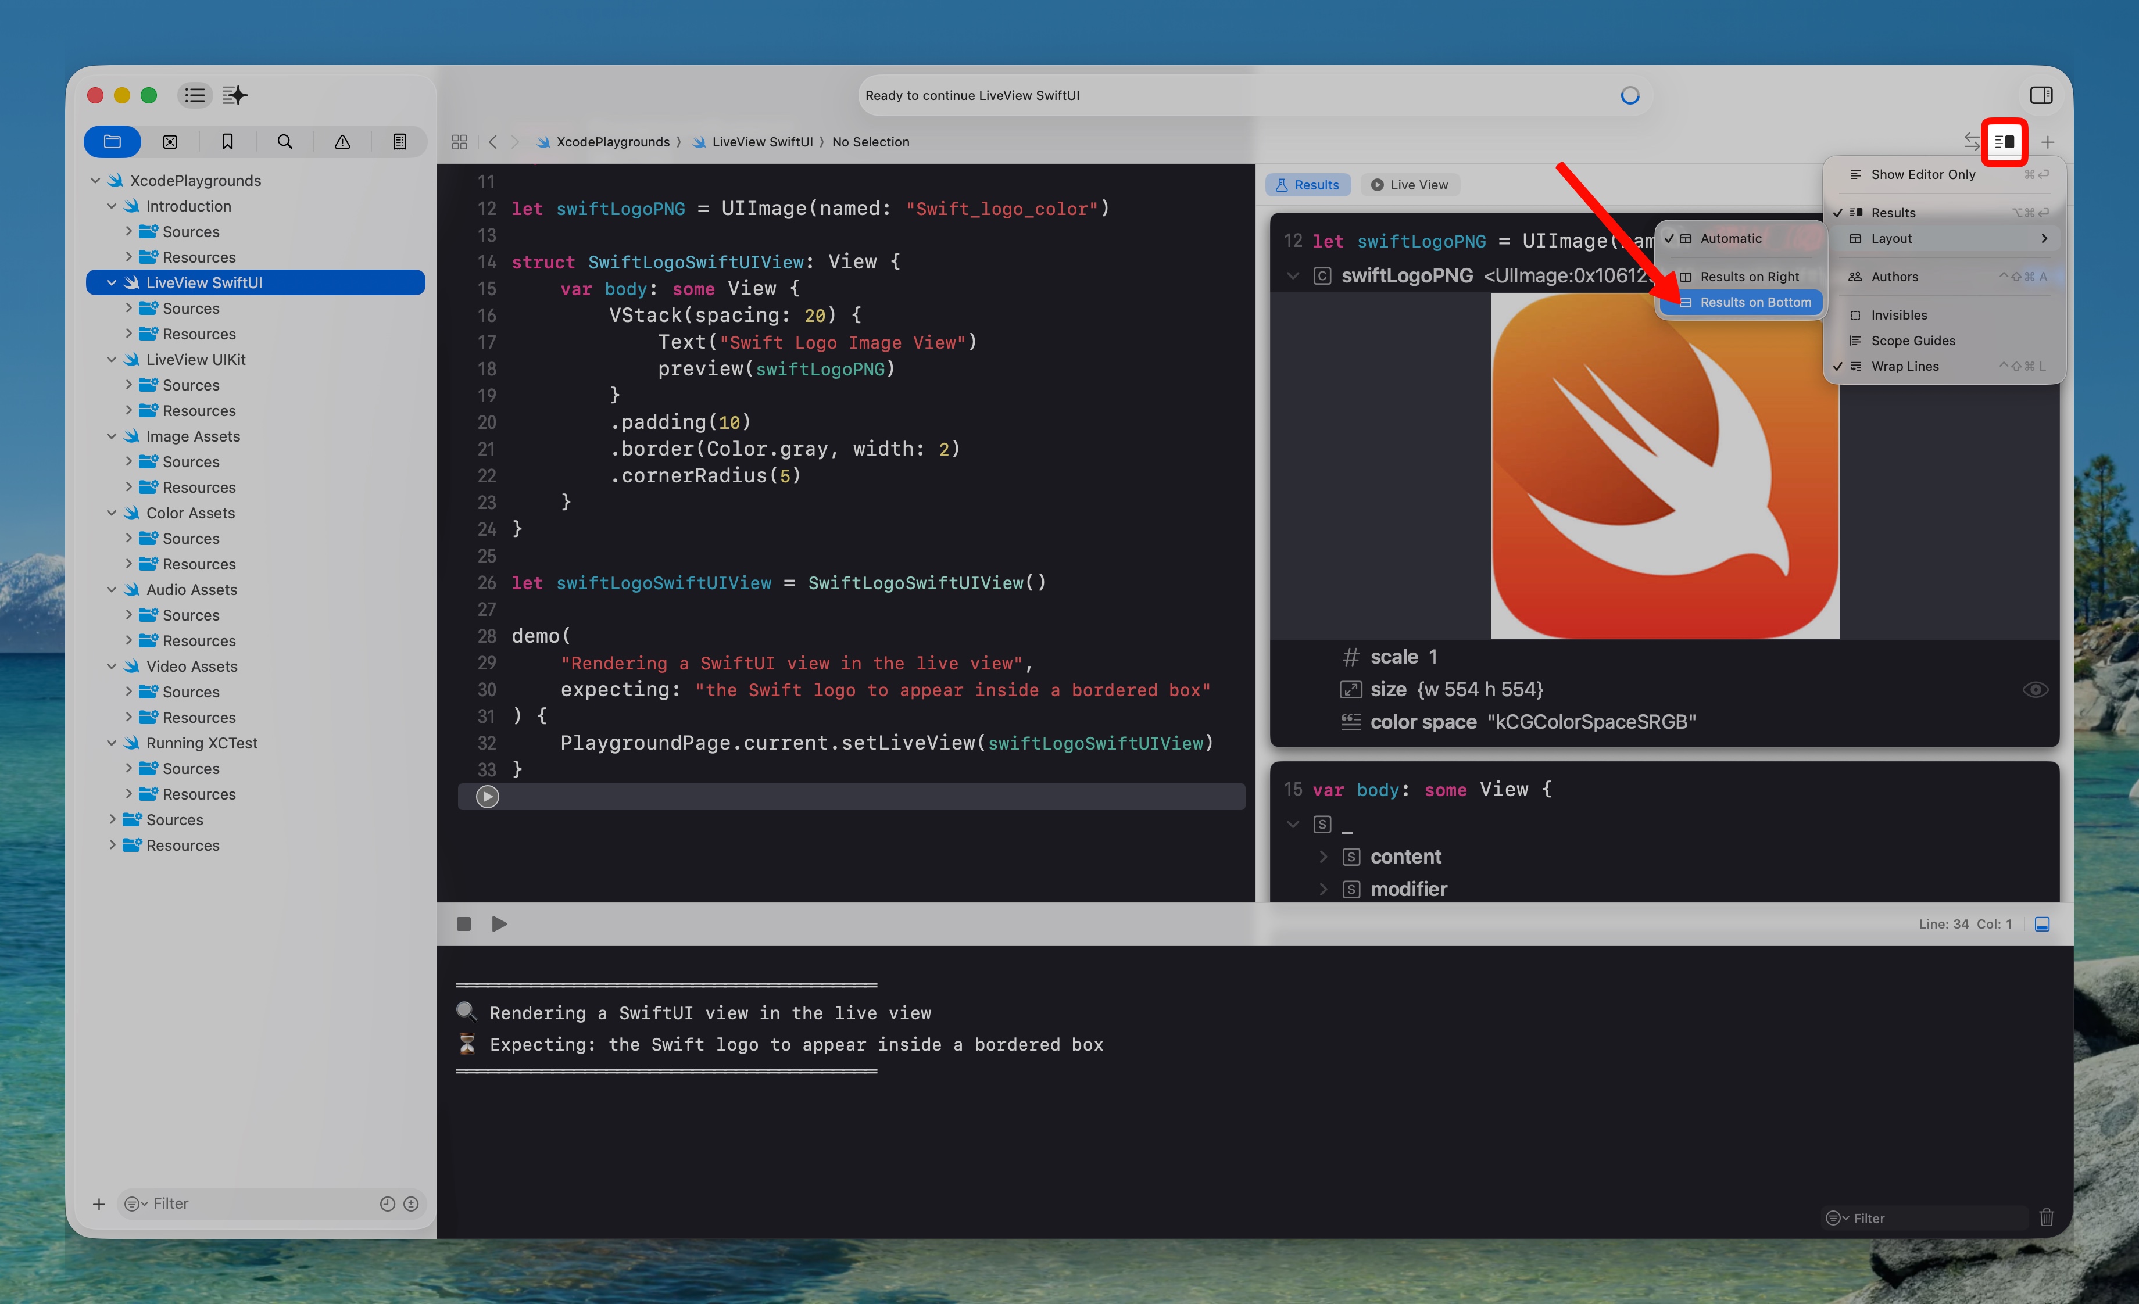Go back with the left chevron
The width and height of the screenshot is (2139, 1304).
click(x=492, y=141)
